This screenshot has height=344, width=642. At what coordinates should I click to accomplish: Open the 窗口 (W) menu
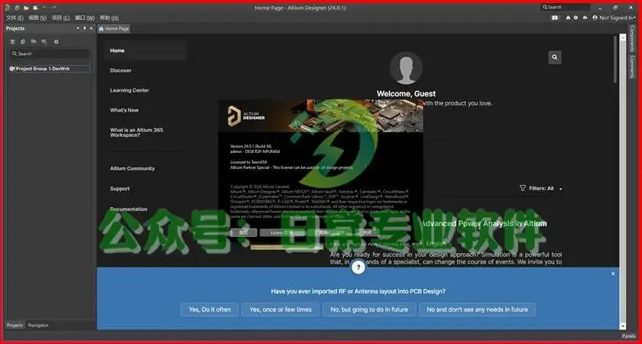pos(85,18)
